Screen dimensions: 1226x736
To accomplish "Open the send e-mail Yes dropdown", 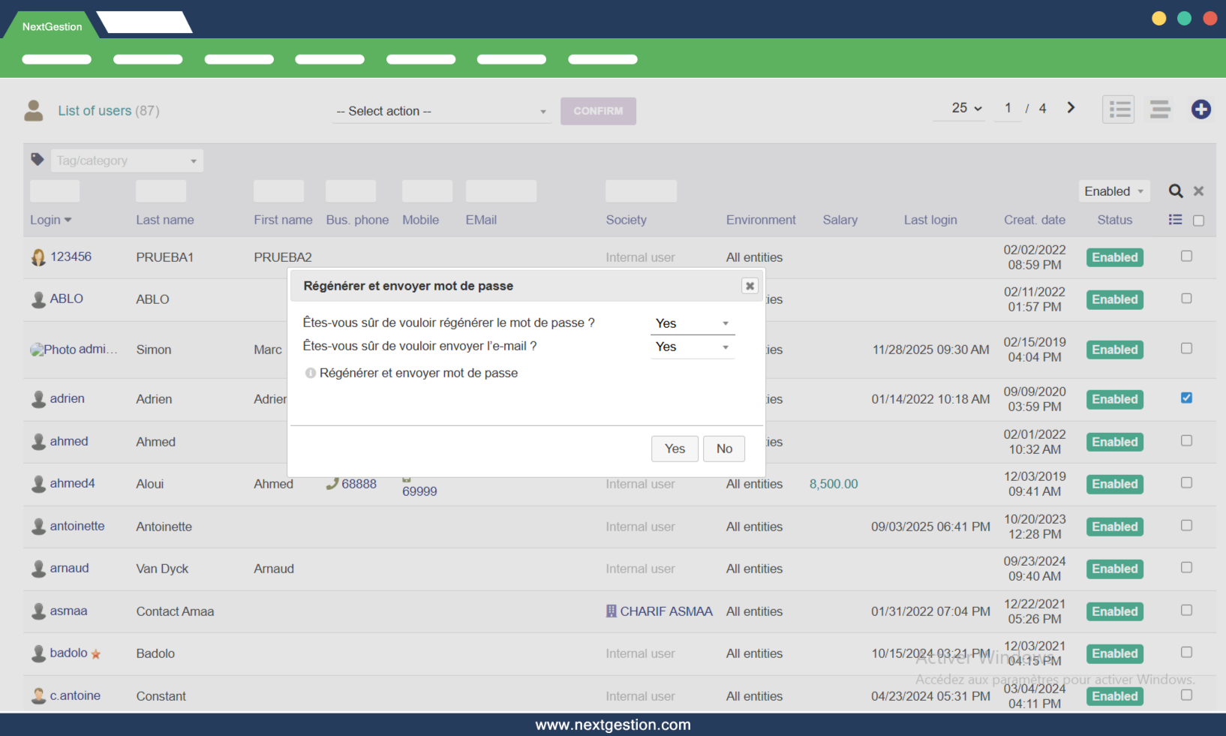I will [x=693, y=347].
